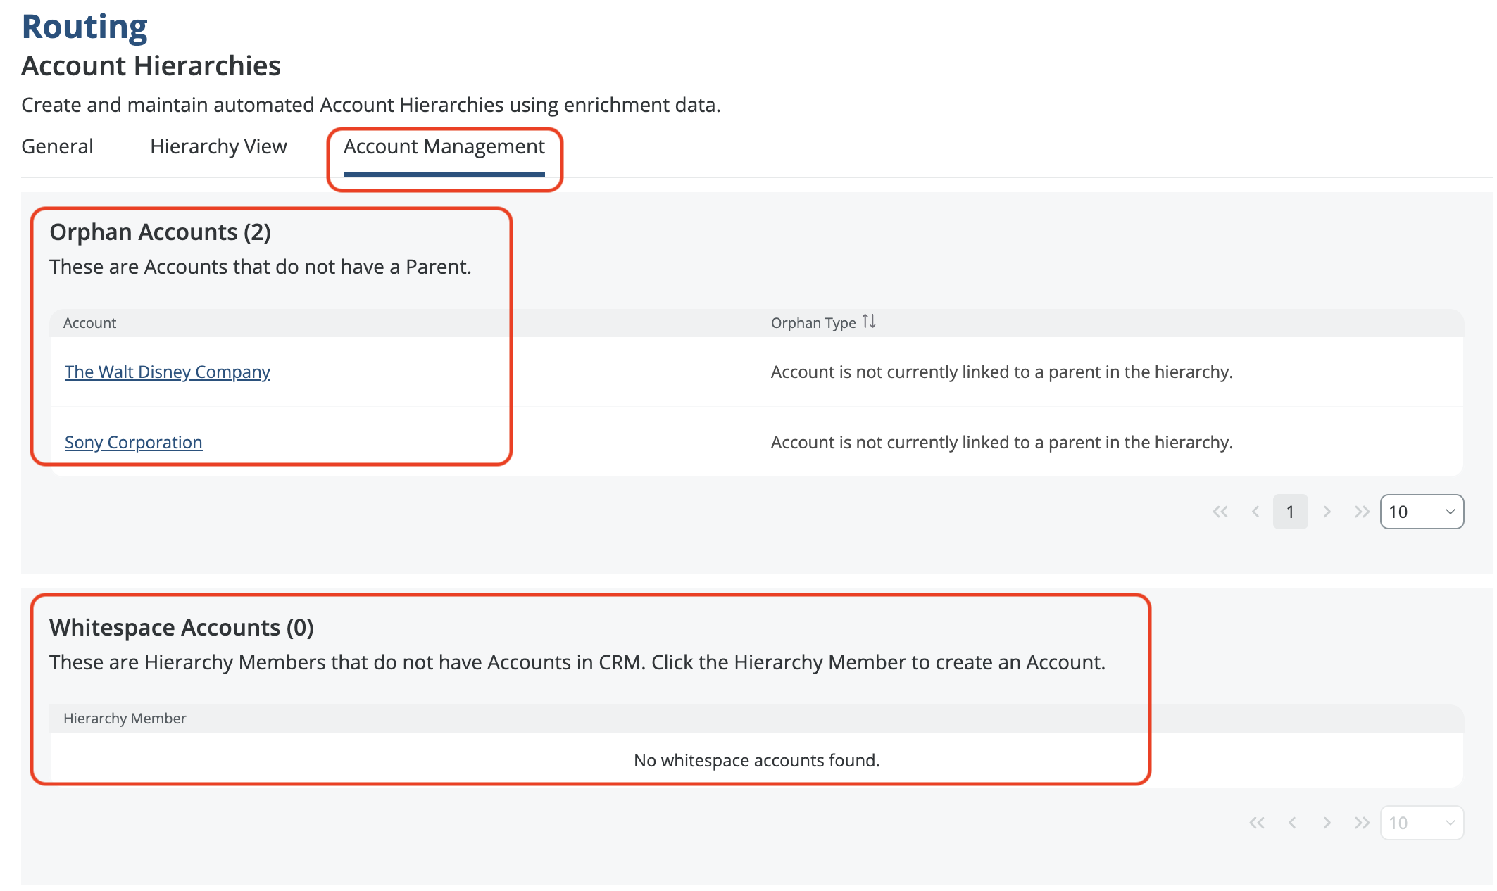Click page number 1 in Orphan Accounts pager
This screenshot has width=1497, height=891.
coord(1290,512)
